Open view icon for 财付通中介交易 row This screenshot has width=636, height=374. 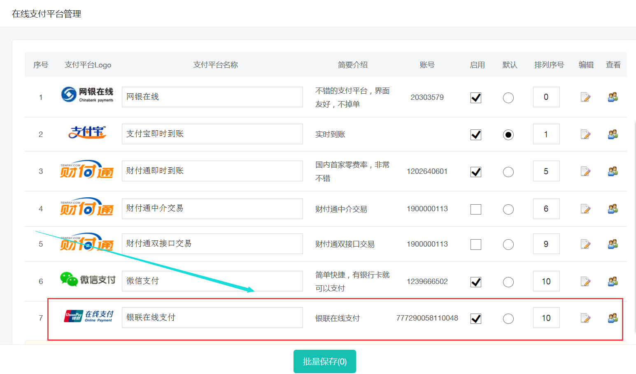click(613, 209)
